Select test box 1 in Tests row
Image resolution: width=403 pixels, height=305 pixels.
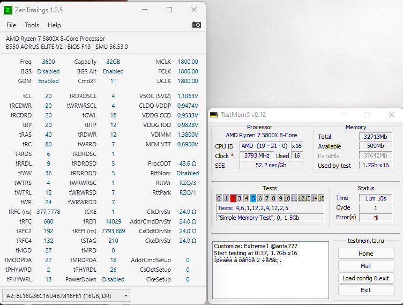point(226,198)
